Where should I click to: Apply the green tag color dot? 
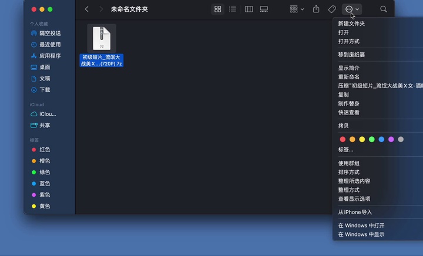[x=372, y=139]
